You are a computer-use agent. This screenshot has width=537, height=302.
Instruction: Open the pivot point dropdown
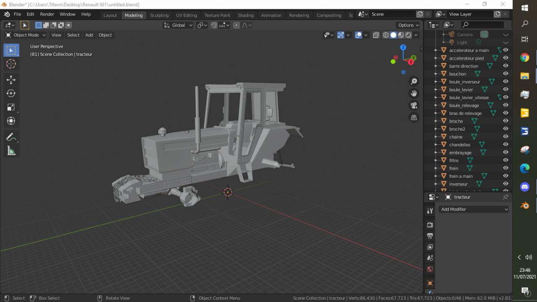coord(202,25)
